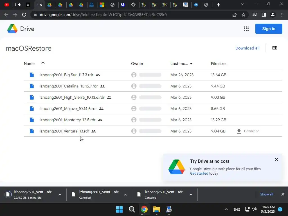Show hidden system tray icons
288x216 pixels.
[226, 209]
